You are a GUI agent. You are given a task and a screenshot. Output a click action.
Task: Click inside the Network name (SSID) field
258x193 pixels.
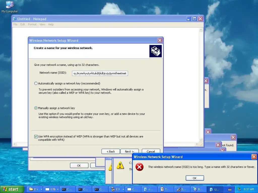coord(100,73)
